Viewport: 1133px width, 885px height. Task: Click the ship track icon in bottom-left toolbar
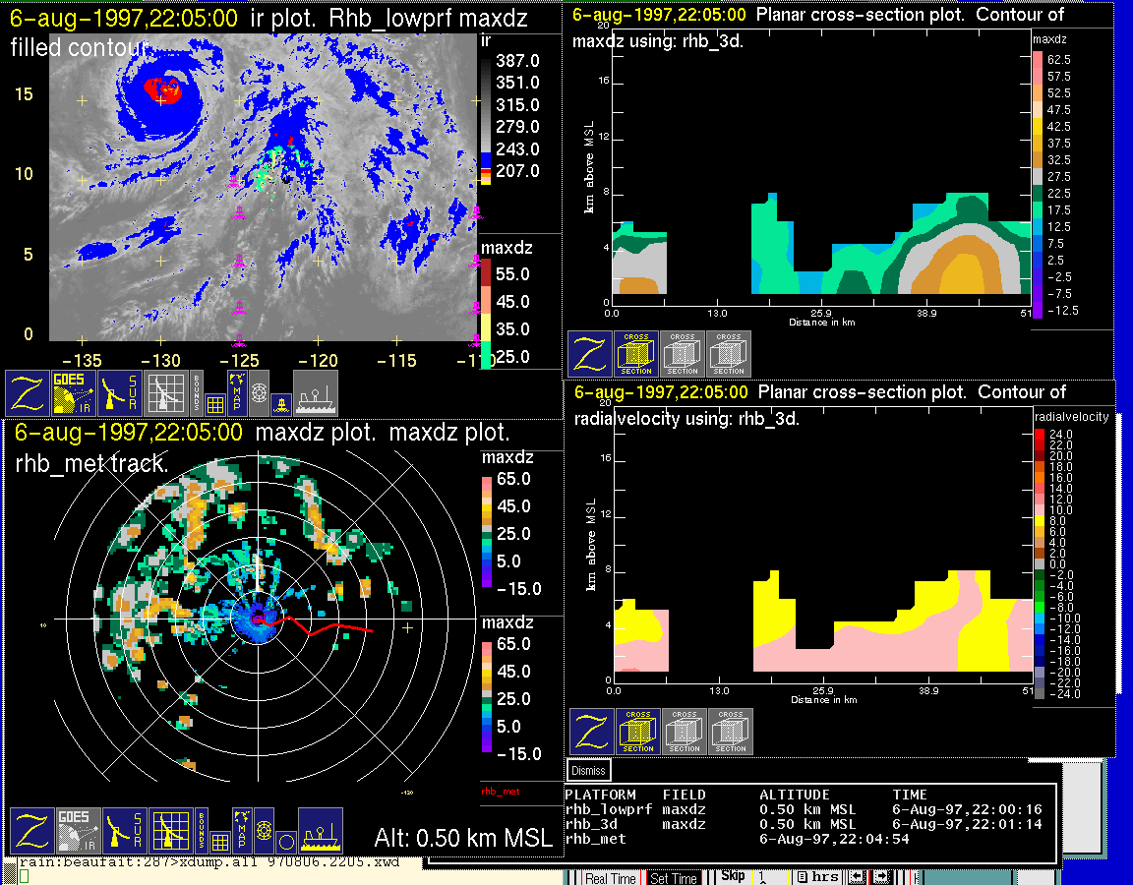[x=320, y=832]
